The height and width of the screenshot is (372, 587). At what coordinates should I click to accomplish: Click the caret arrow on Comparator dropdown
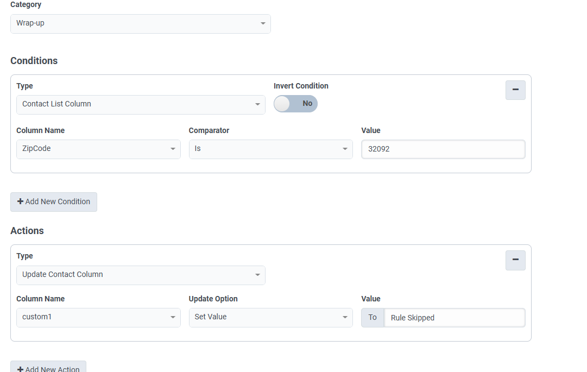click(x=345, y=149)
